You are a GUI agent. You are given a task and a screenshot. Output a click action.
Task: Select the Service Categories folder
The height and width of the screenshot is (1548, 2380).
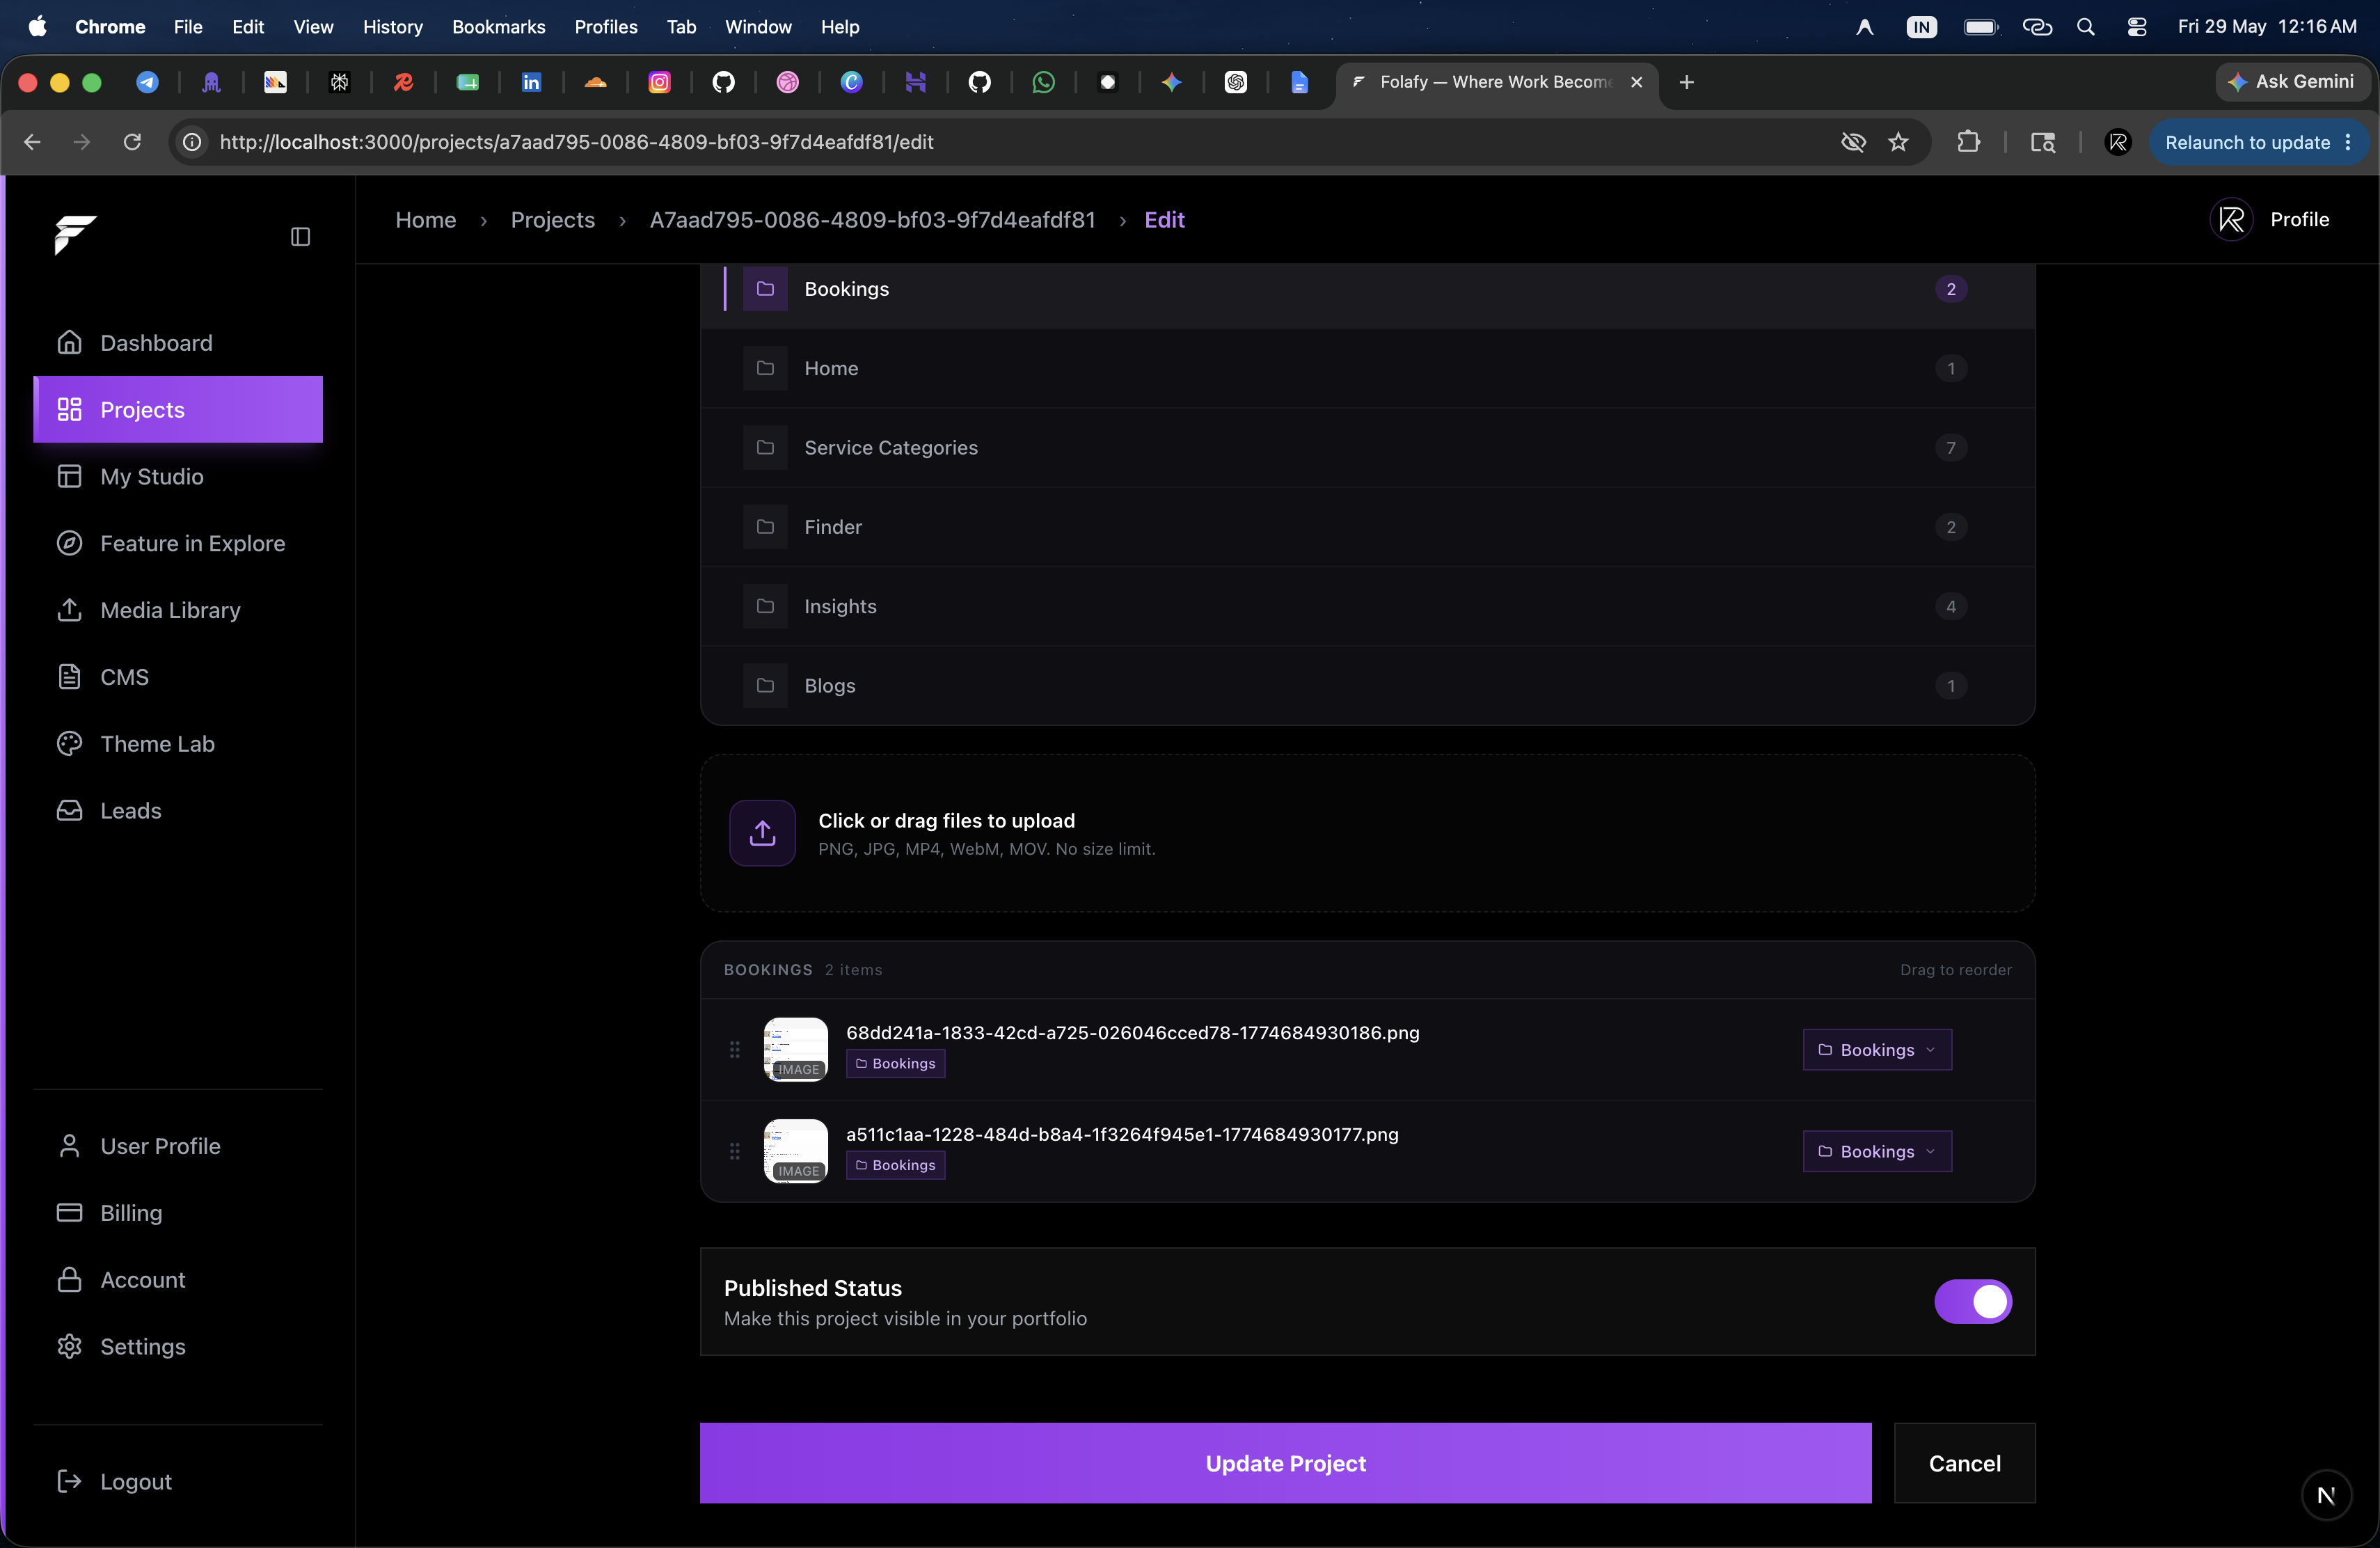1368,448
